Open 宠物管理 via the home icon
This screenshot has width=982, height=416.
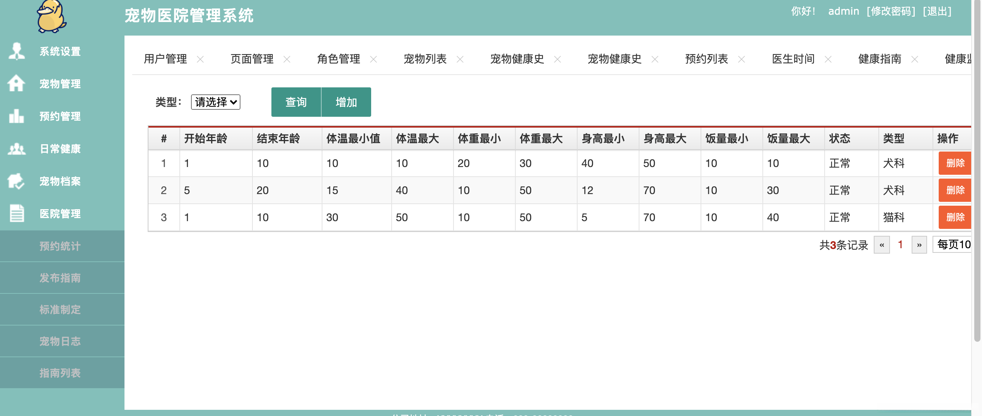pyautogui.click(x=16, y=84)
